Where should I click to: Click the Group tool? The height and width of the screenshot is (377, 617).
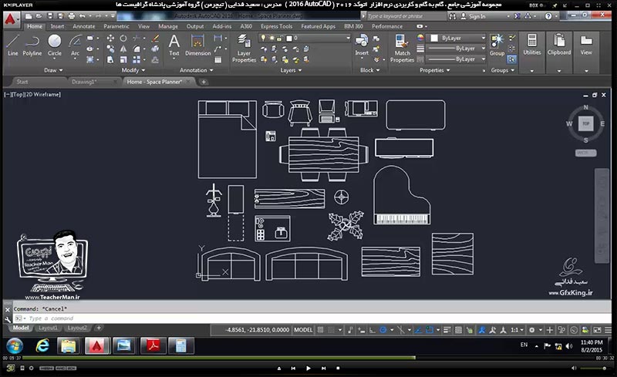[x=497, y=45]
